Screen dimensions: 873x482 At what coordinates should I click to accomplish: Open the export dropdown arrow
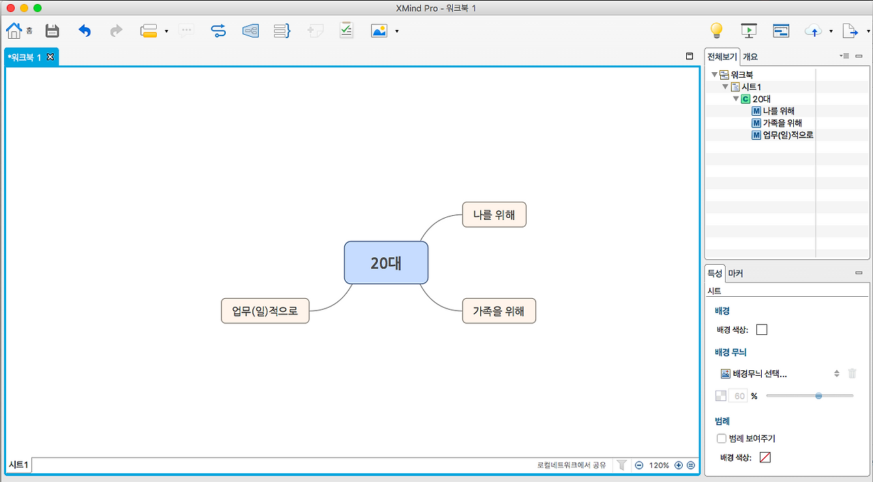868,31
